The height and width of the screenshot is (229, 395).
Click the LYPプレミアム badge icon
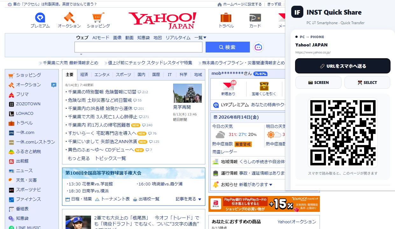pos(216,105)
